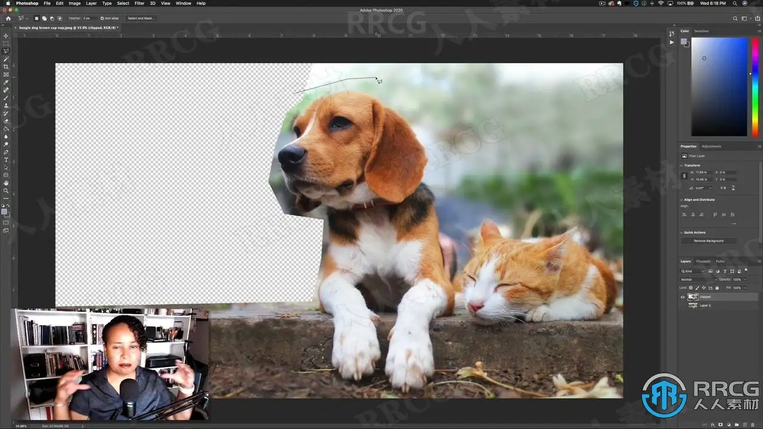The height and width of the screenshot is (429, 763).
Task: Pick a shade in the color field
Action: coord(719,86)
